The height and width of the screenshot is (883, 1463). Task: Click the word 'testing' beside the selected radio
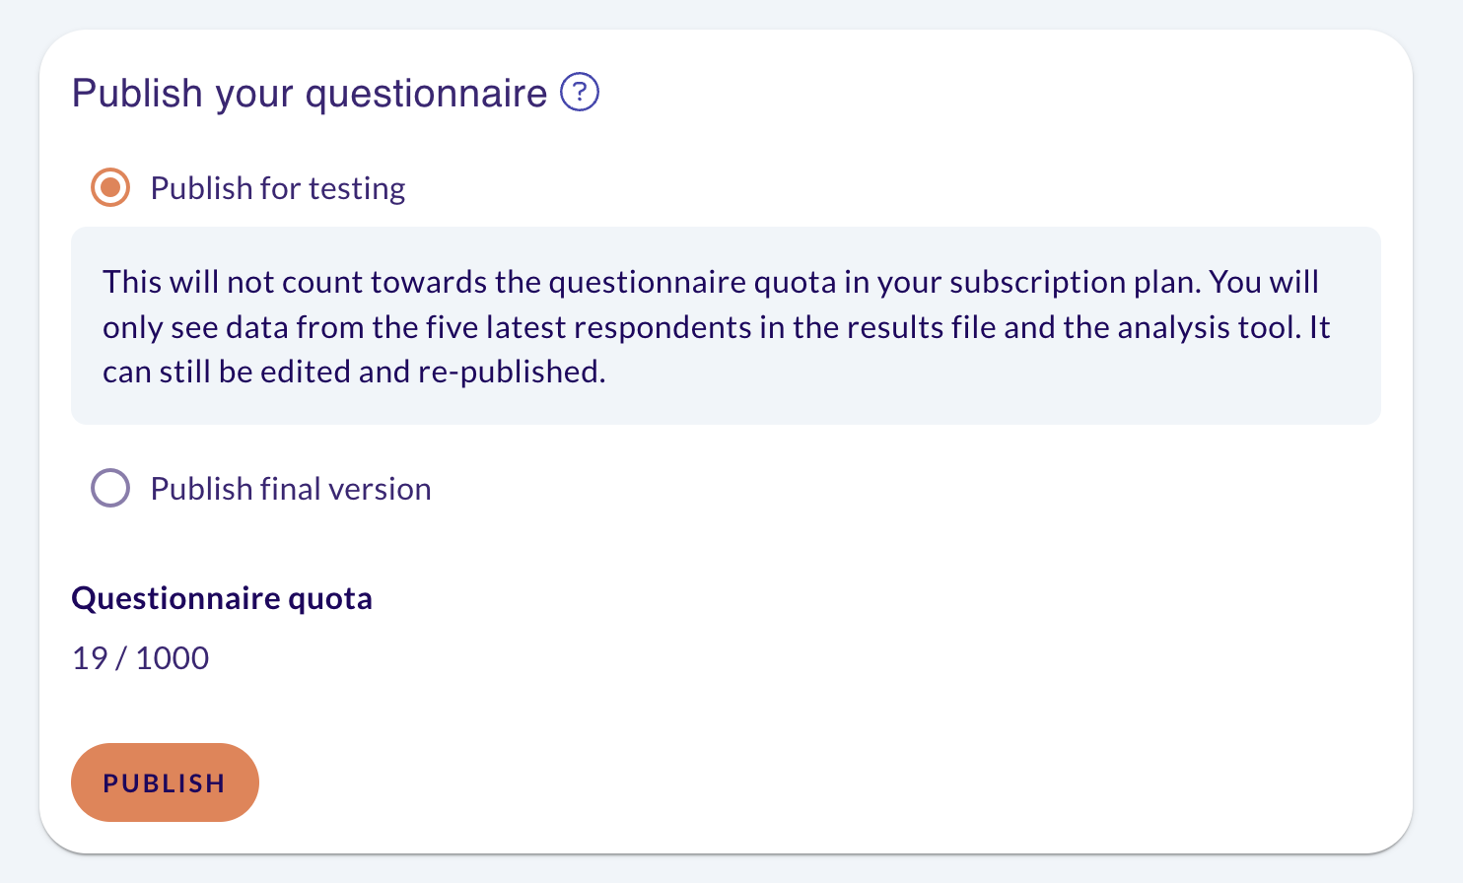click(x=357, y=188)
